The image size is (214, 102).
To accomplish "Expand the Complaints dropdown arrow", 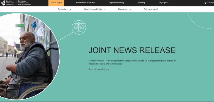I will 70,9.
